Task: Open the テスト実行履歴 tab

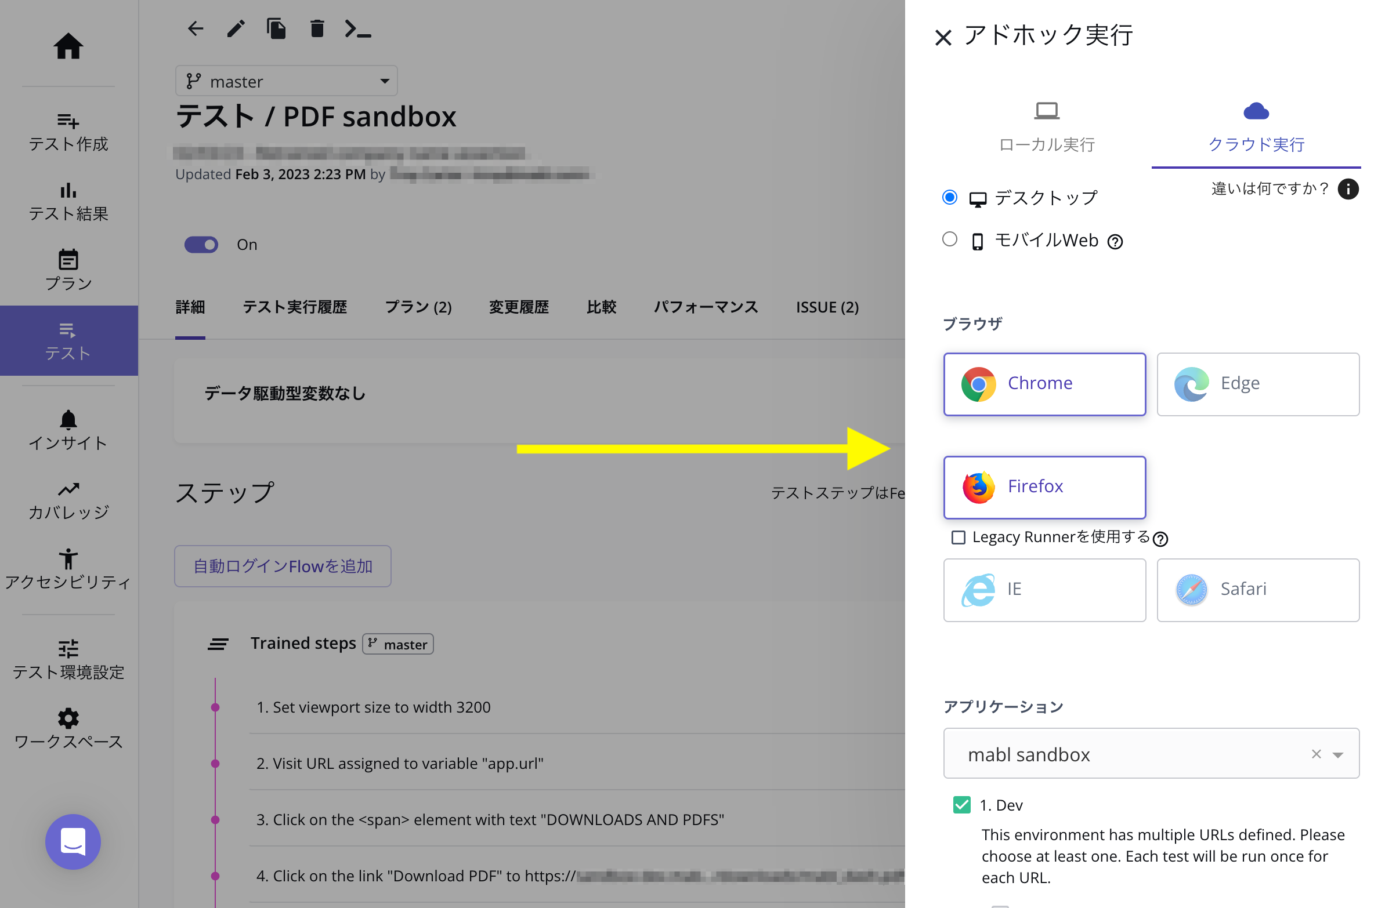Action: click(x=294, y=307)
